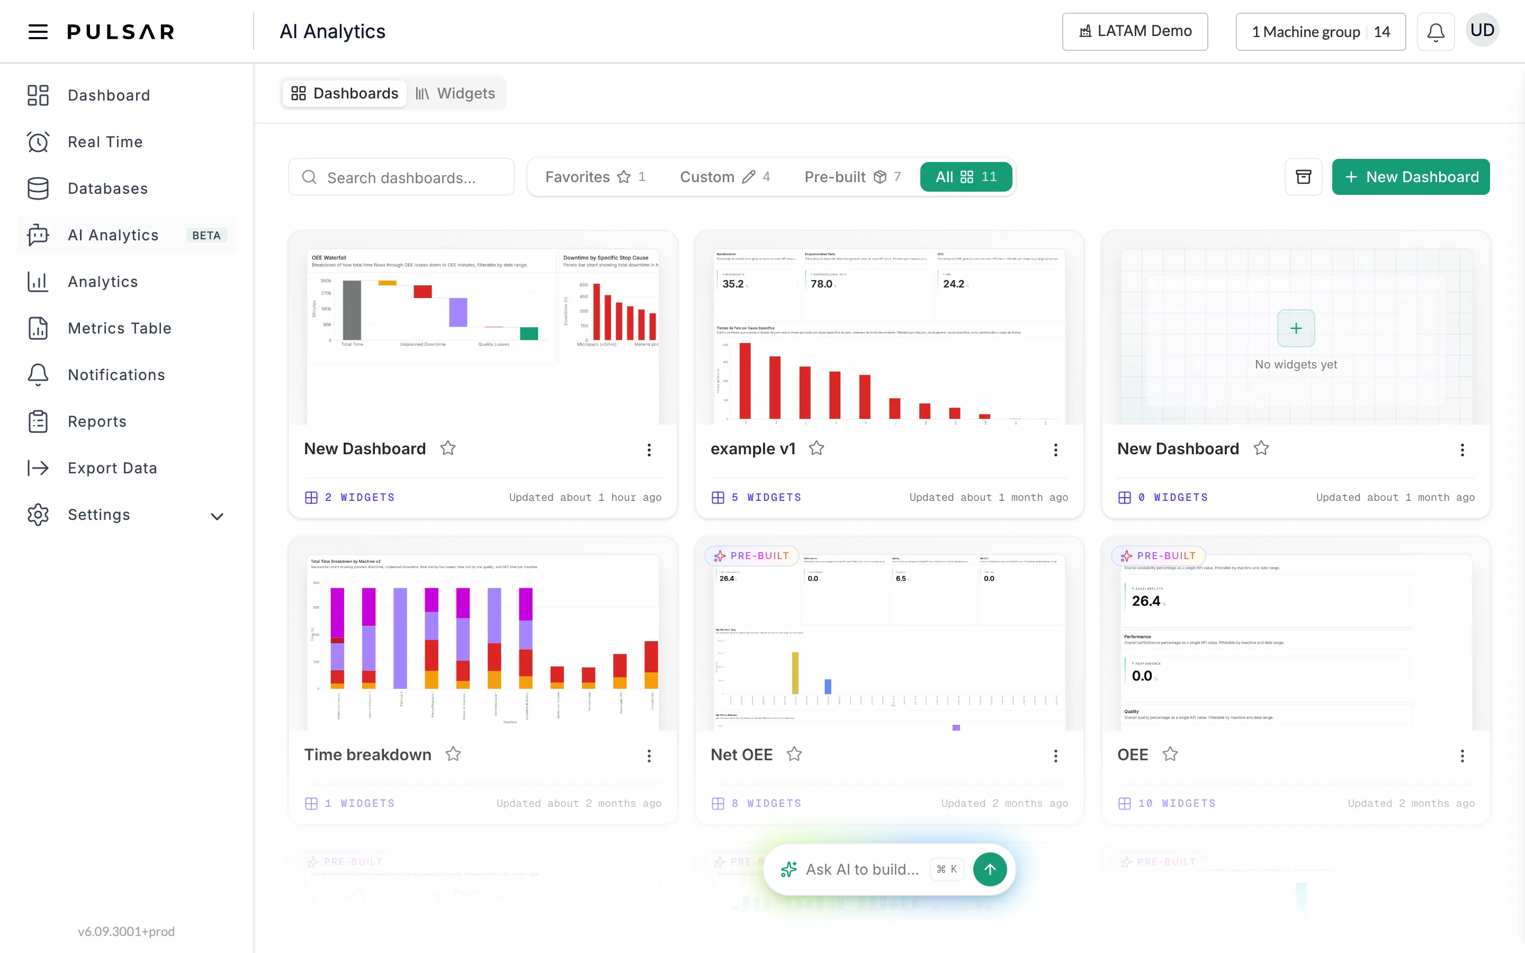Click the Export Data arrow icon
Screen dimensions: 1525x953
pos(38,469)
